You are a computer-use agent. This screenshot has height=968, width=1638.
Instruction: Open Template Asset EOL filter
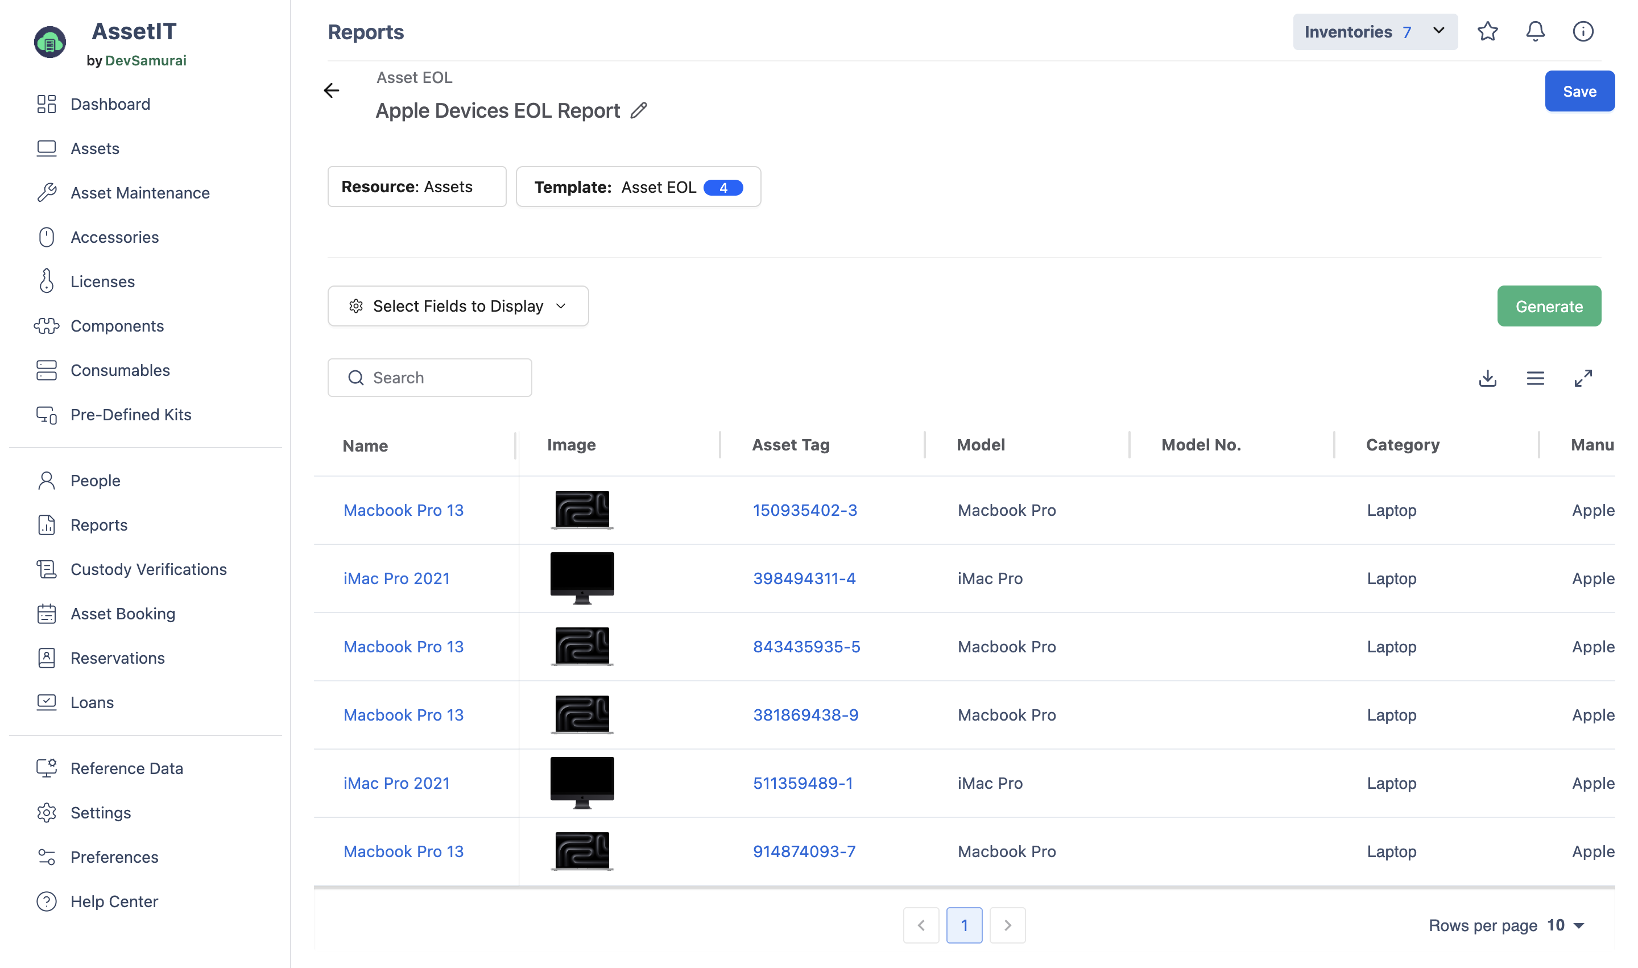point(638,187)
